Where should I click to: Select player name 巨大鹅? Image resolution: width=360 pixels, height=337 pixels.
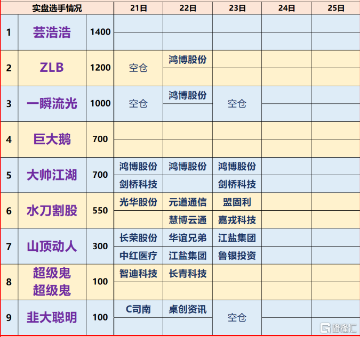(52, 139)
